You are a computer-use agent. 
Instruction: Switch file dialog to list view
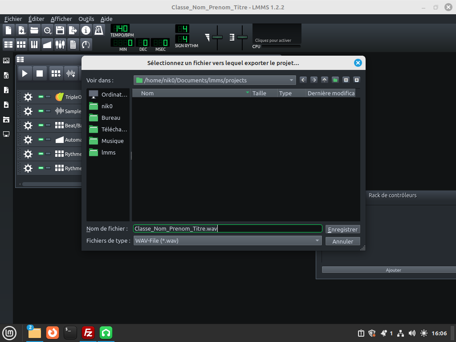coord(346,80)
